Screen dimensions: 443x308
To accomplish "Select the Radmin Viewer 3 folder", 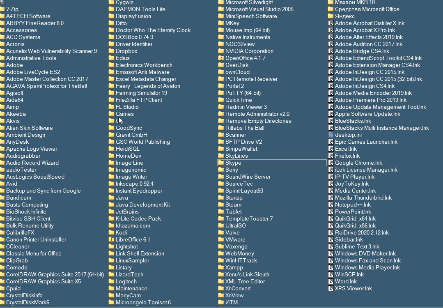I will 246,107.
